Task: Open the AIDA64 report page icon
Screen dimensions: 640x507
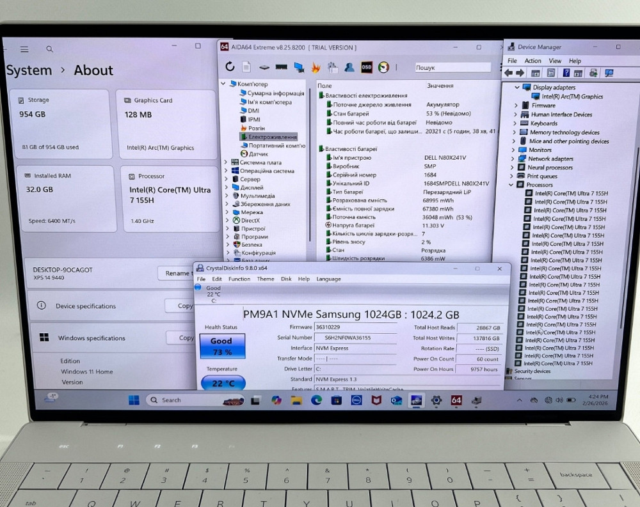Action: tap(246, 66)
